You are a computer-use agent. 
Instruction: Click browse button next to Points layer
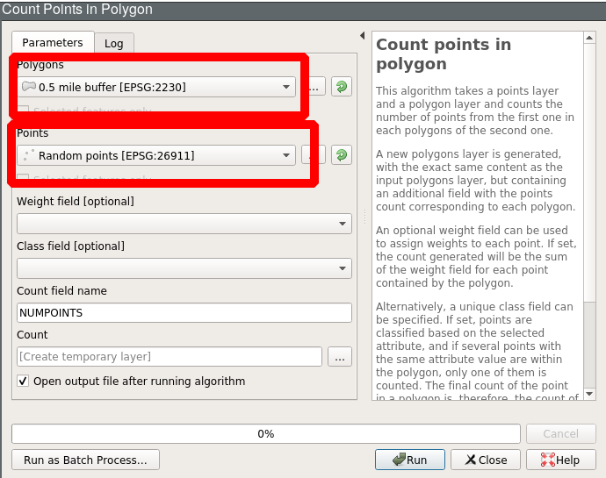pyautogui.click(x=311, y=155)
